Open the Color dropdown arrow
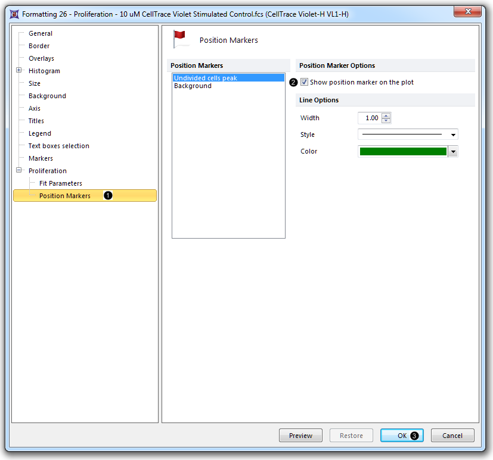The image size is (493, 460). pyautogui.click(x=453, y=152)
